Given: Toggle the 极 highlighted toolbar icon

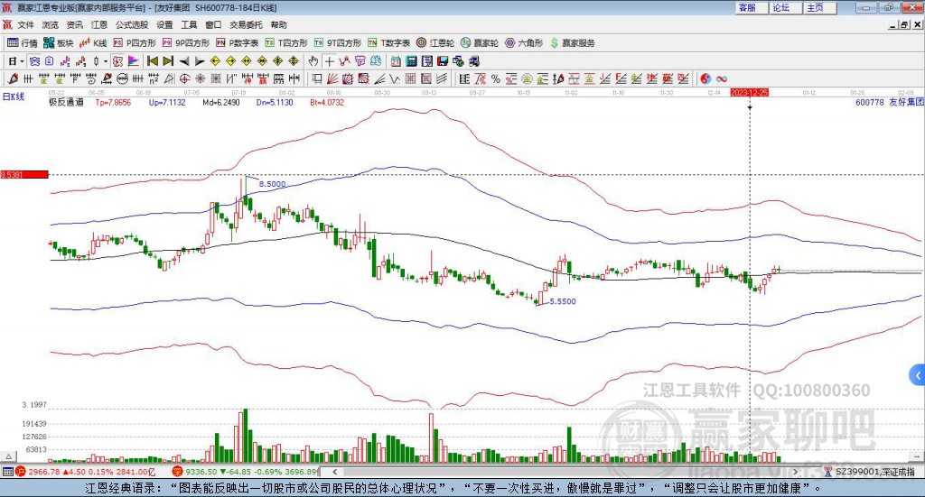Looking at the screenshot, I should pos(117,61).
